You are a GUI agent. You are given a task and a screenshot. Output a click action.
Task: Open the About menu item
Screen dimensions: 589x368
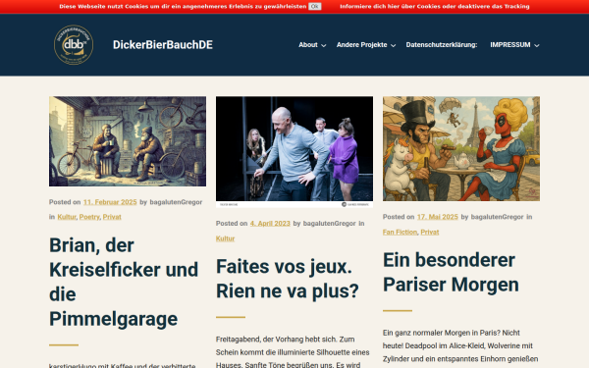(308, 45)
